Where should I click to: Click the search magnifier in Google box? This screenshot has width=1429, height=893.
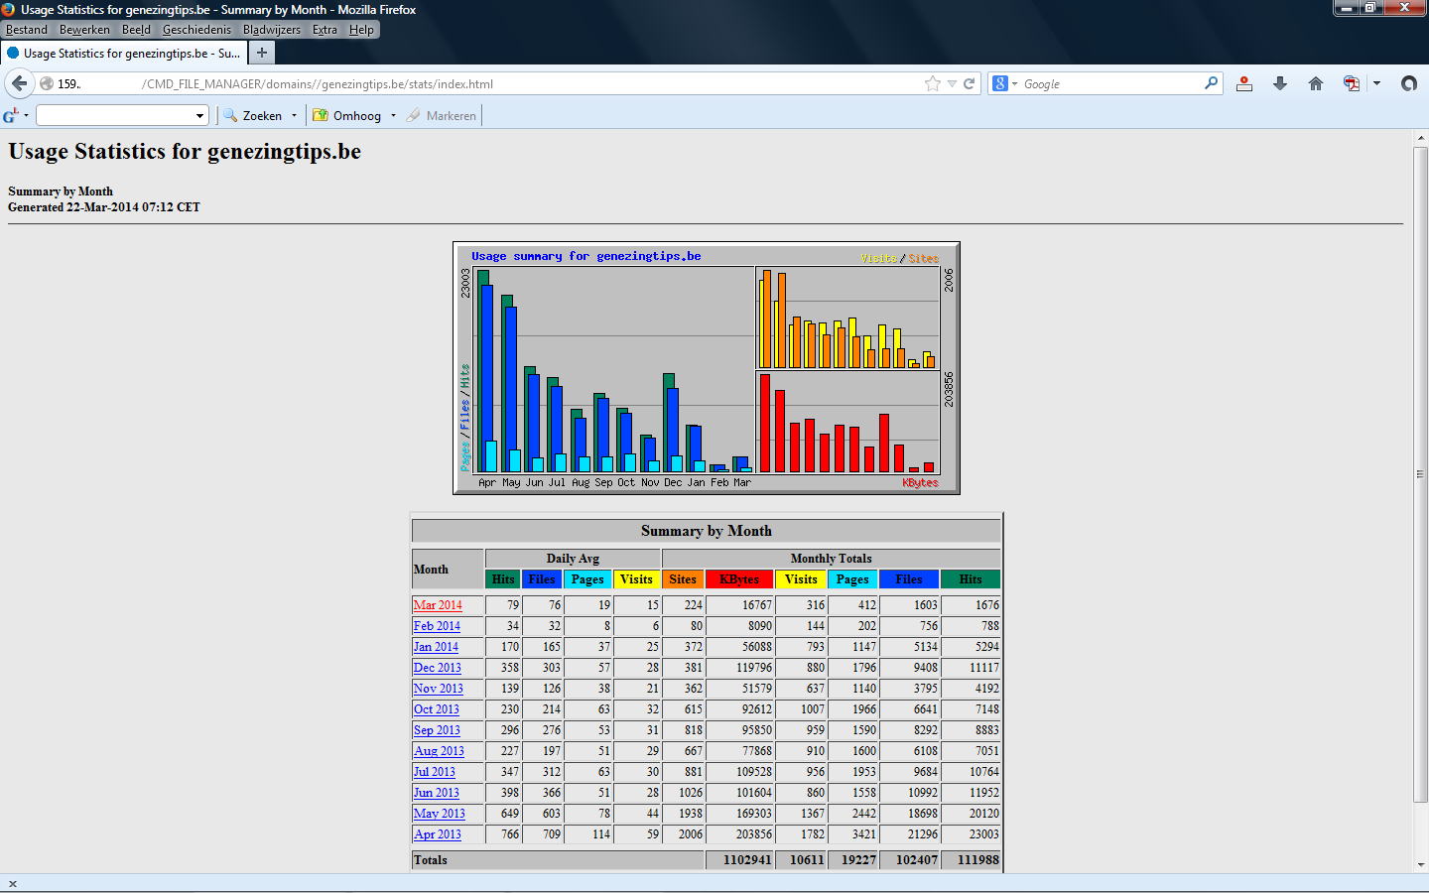(1211, 83)
